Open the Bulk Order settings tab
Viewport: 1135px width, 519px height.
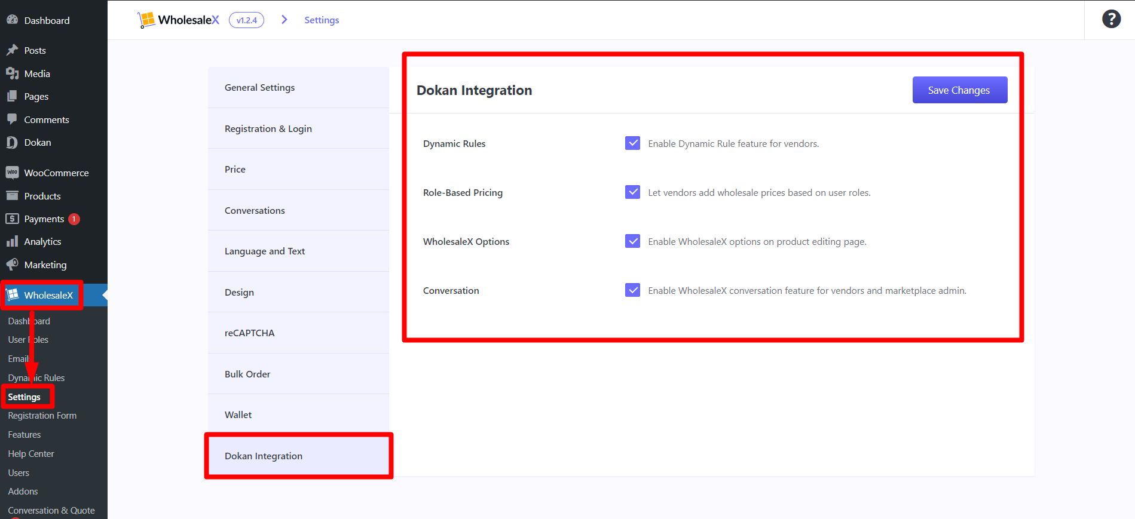click(298, 374)
